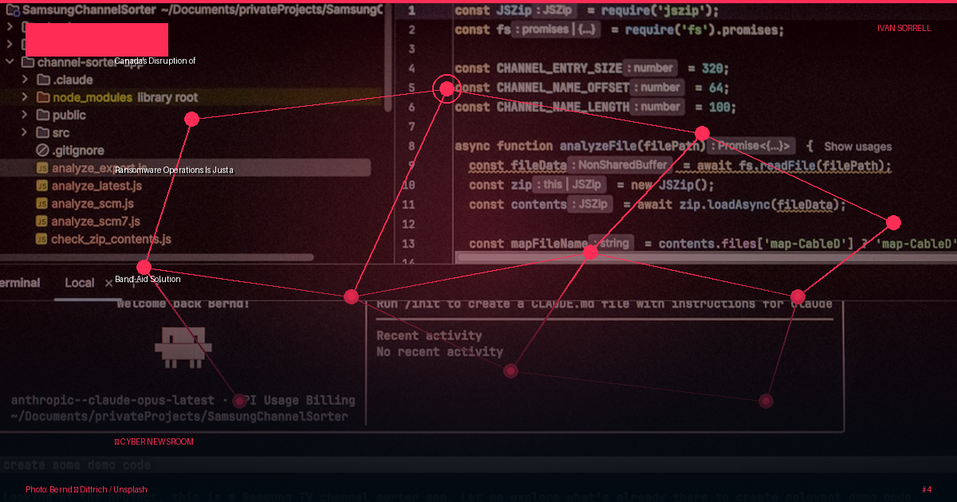The height and width of the screenshot is (502, 957).
Task: Click the node_modules folder icon
Action: (x=42, y=97)
